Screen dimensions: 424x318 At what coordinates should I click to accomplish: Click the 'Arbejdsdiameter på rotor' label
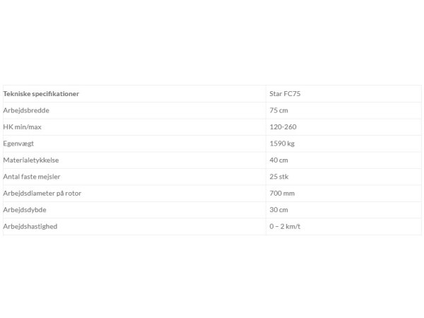click(42, 194)
